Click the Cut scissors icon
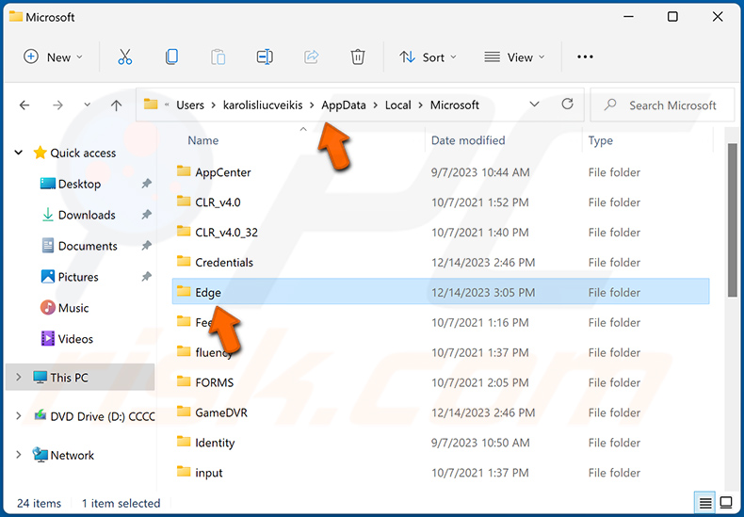 tap(125, 57)
